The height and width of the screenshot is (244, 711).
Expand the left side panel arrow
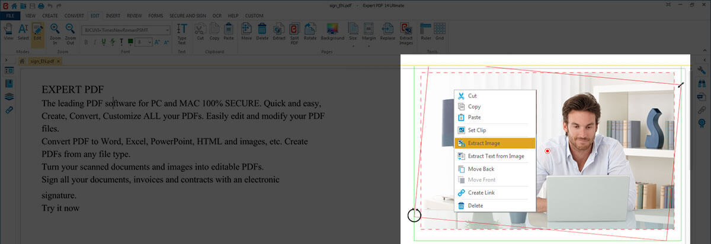[x=6, y=61]
